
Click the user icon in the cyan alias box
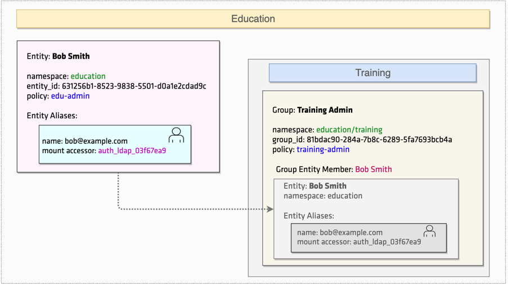click(x=176, y=135)
